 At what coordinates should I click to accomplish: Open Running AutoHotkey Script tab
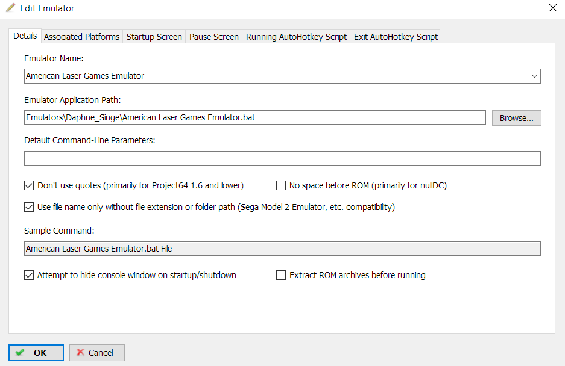click(296, 37)
